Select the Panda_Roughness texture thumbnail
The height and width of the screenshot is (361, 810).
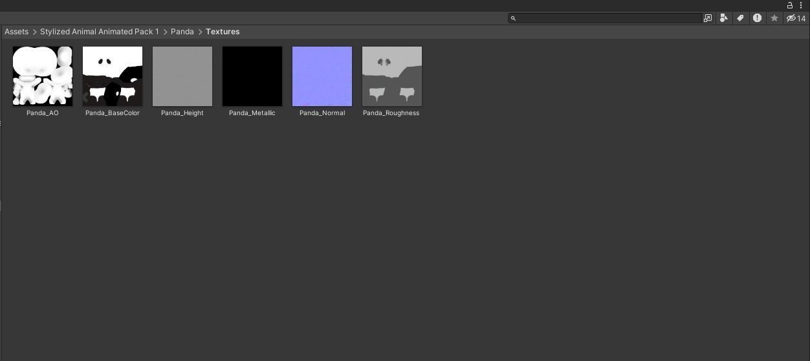click(x=392, y=76)
